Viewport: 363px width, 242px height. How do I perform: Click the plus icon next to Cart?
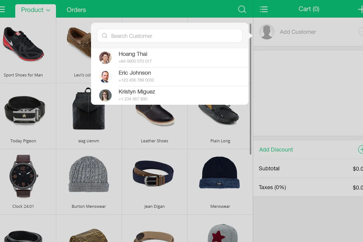click(x=360, y=9)
